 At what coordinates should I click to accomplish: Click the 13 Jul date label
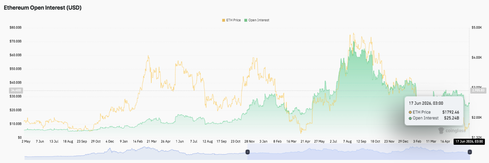pyautogui.click(x=54, y=141)
